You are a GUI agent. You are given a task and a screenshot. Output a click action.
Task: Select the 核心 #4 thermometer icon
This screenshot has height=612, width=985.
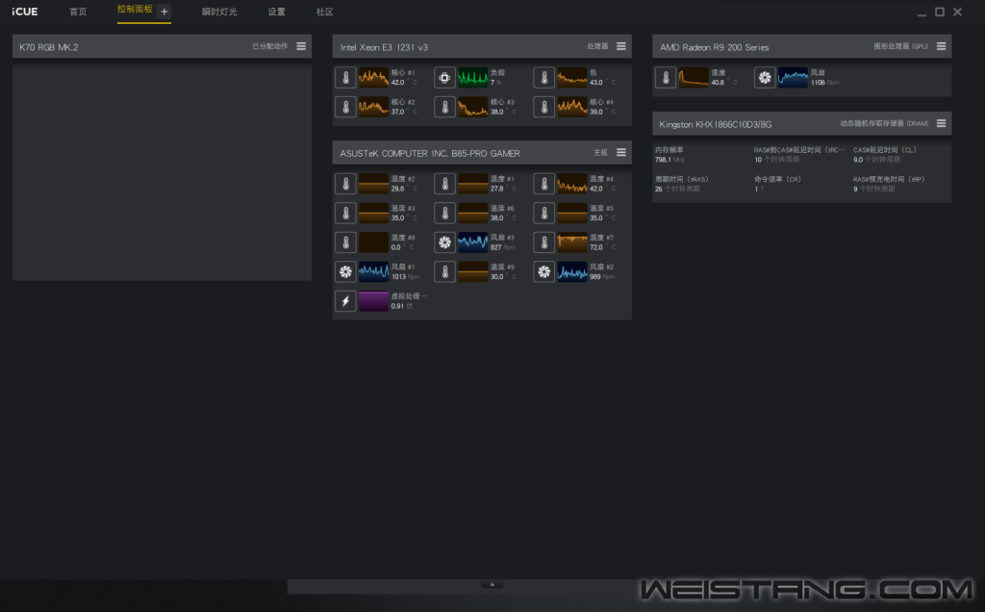(544, 107)
